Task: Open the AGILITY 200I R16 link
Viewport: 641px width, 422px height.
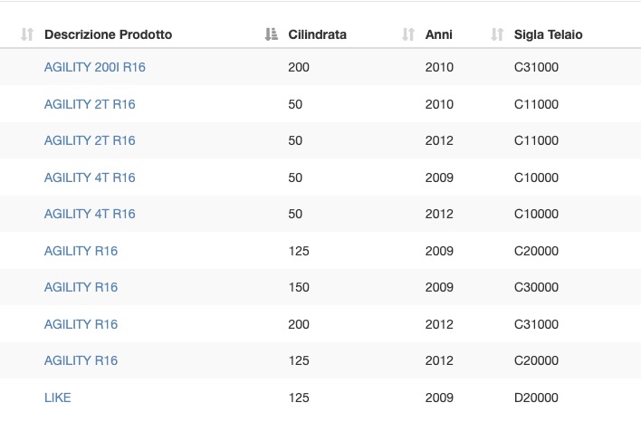Action: click(95, 67)
